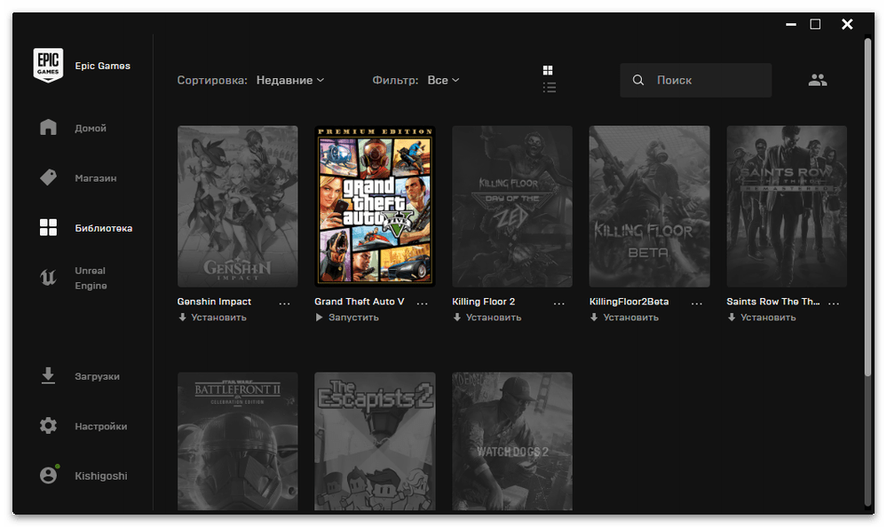
Task: Click the Epic Games logo icon
Action: pos(48,66)
